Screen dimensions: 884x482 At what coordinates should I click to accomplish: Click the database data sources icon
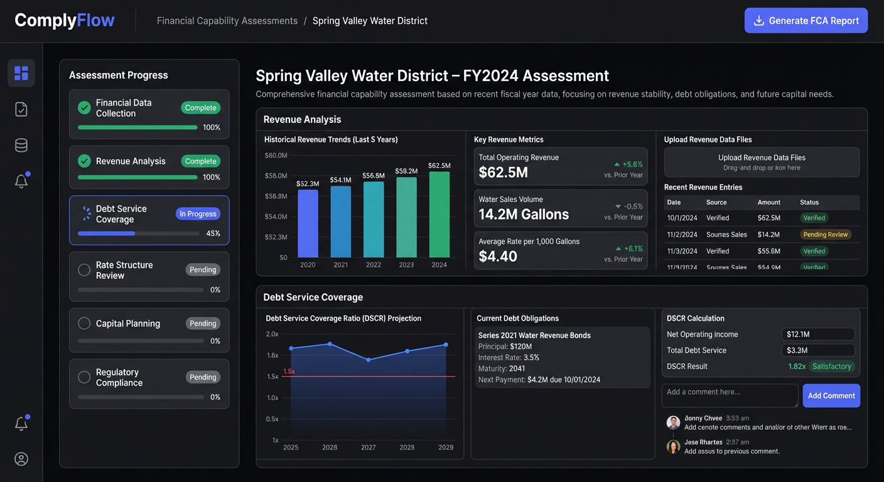tap(21, 145)
